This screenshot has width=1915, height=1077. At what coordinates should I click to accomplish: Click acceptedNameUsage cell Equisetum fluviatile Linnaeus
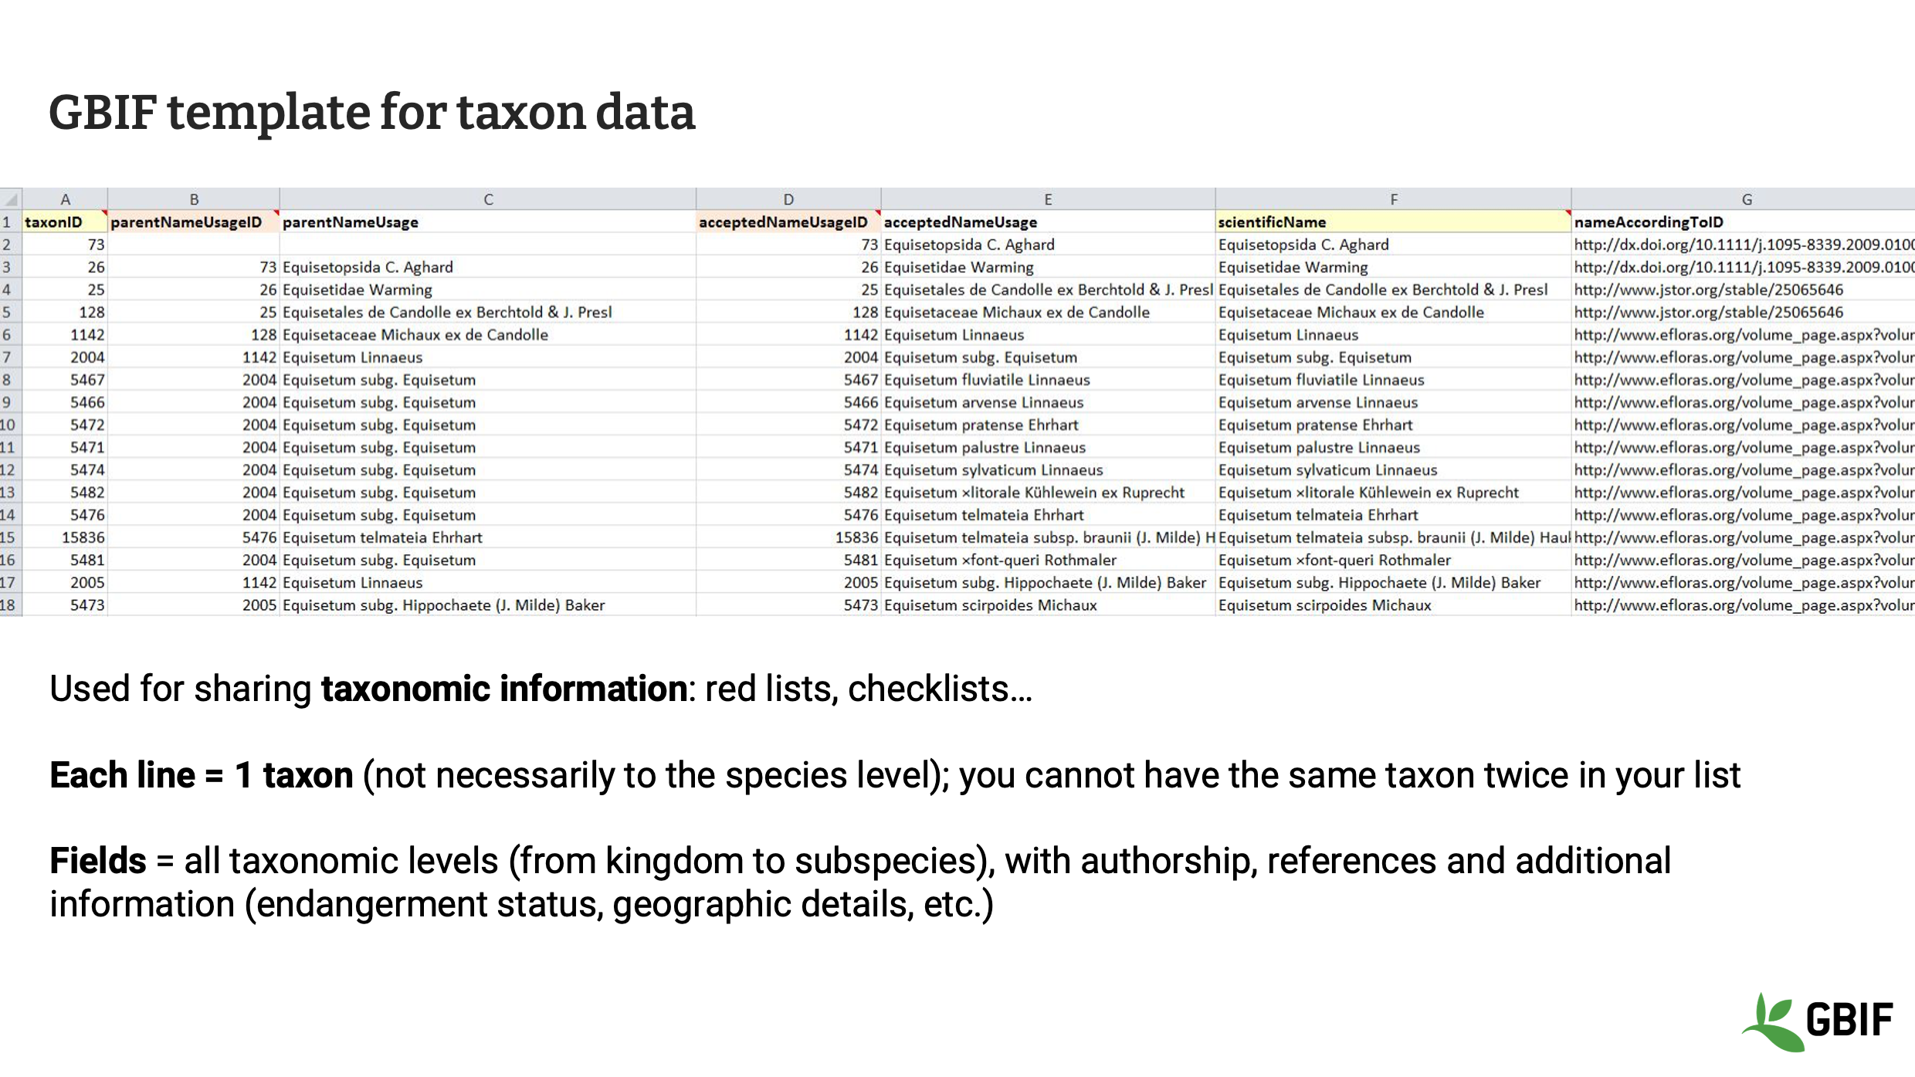pyautogui.click(x=1048, y=379)
